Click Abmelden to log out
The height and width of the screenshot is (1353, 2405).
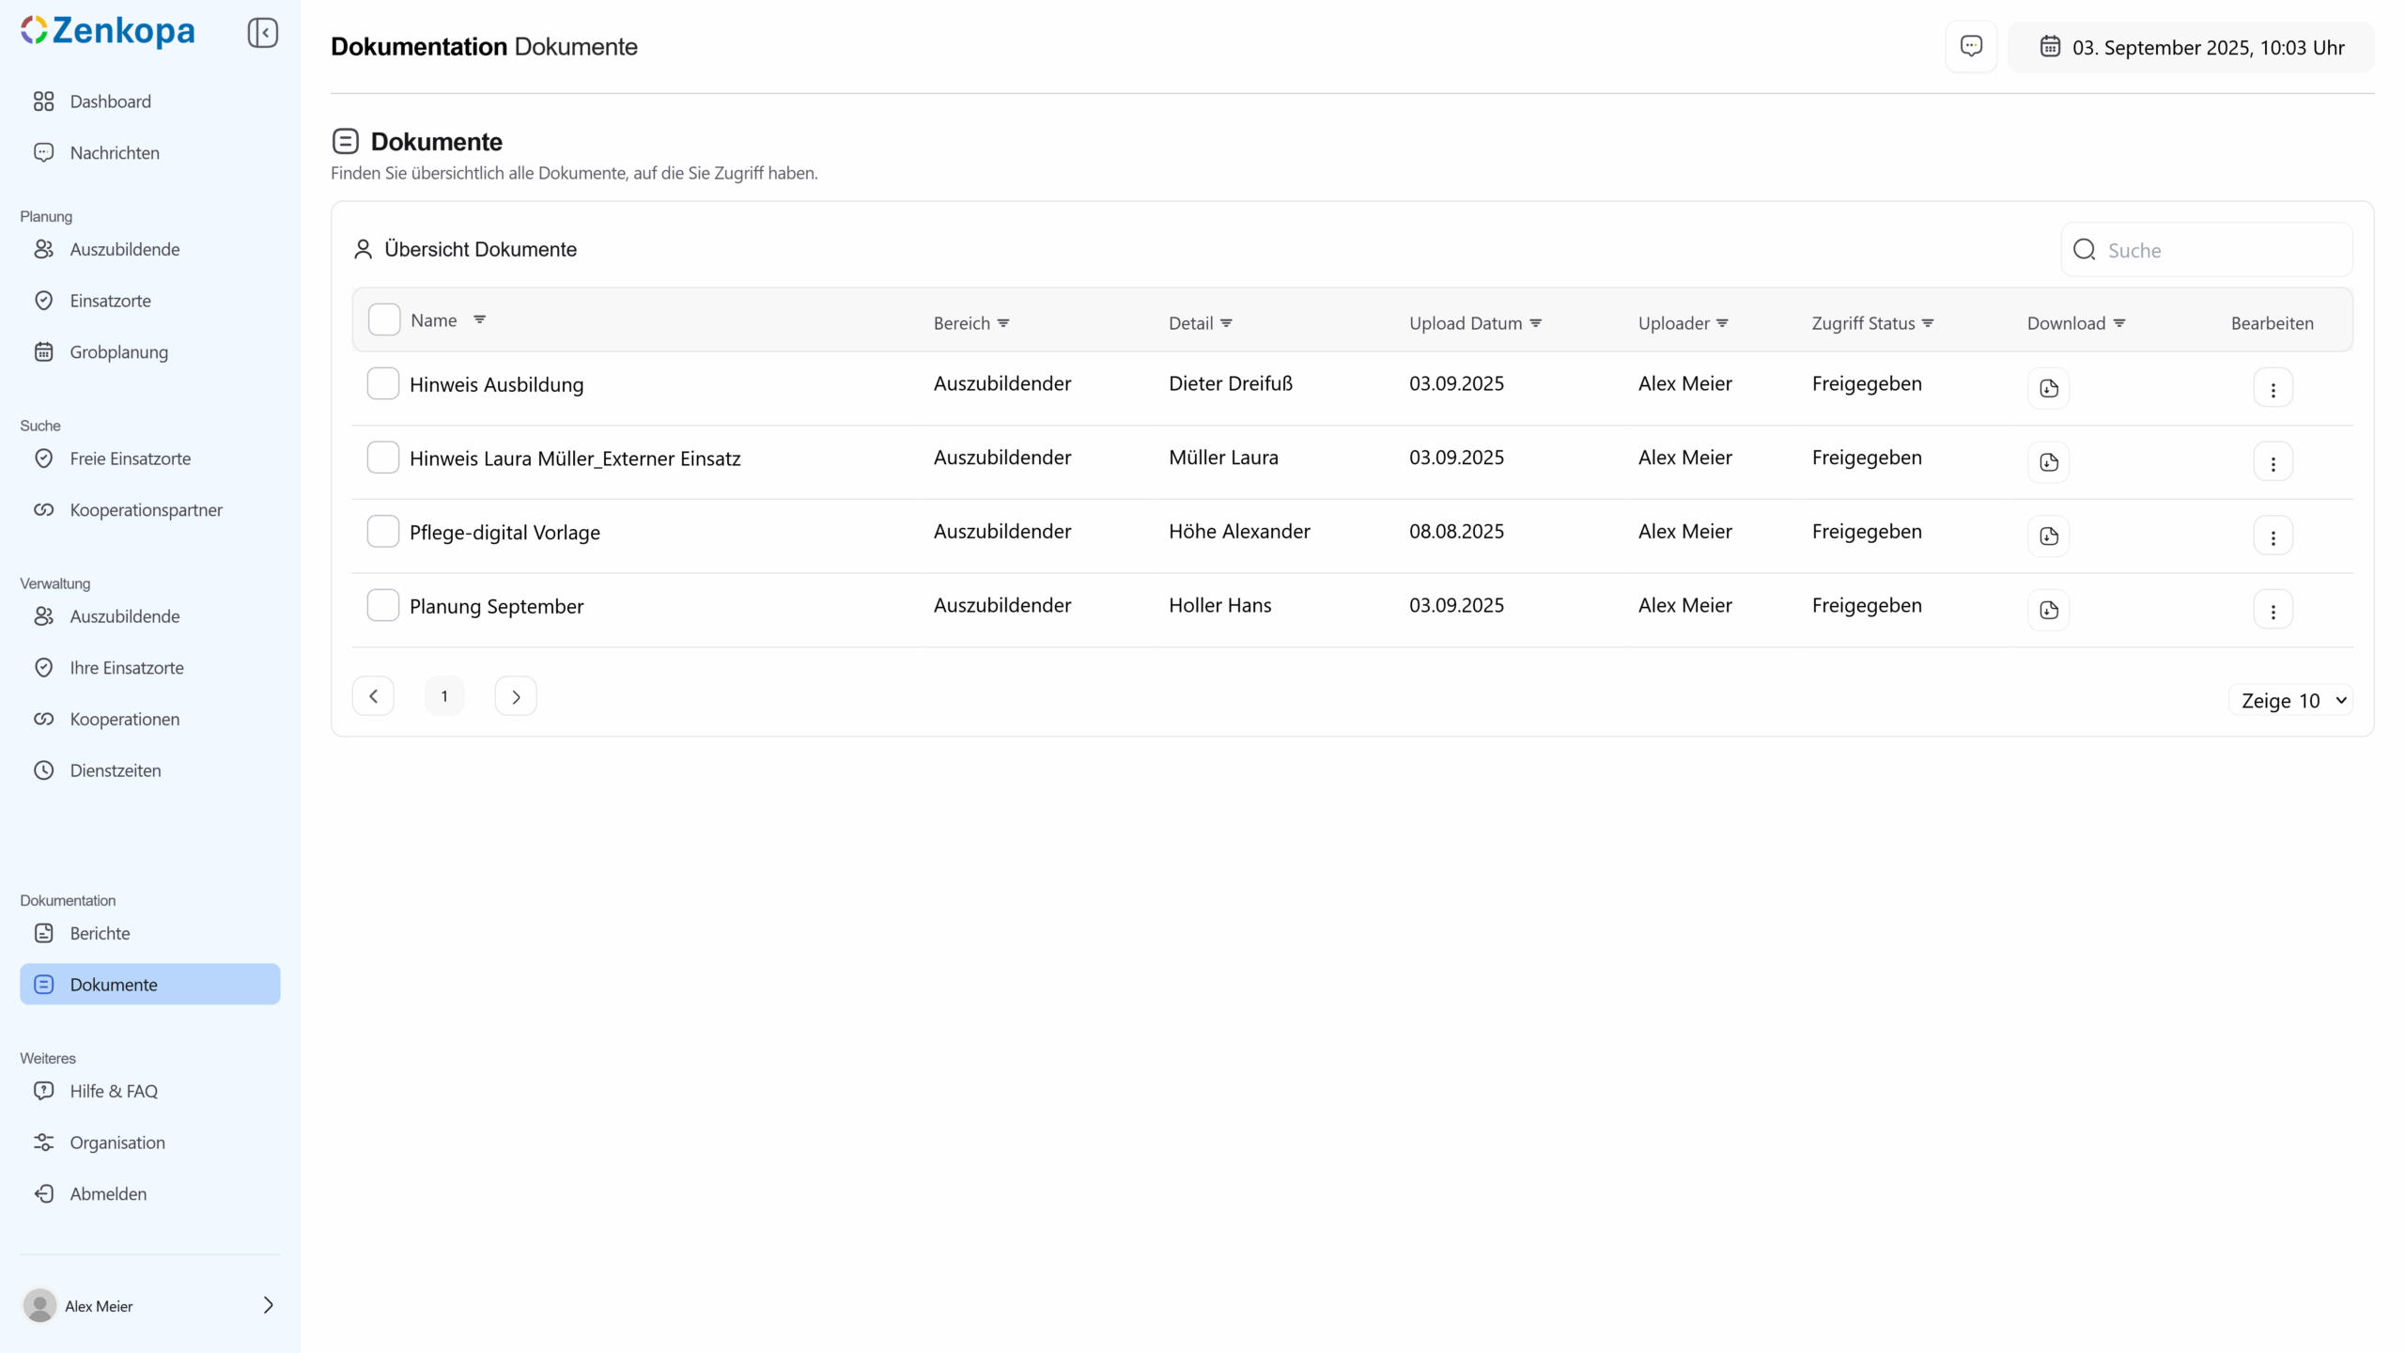click(x=108, y=1193)
